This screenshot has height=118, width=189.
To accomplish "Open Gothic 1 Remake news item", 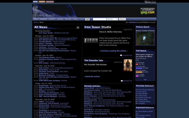I will click(51, 44).
